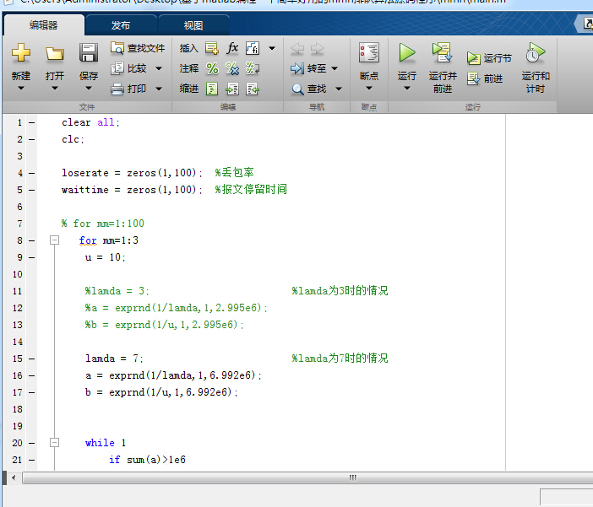Click the 'clear all;' code line
The width and height of the screenshot is (593, 507).
click(x=90, y=122)
